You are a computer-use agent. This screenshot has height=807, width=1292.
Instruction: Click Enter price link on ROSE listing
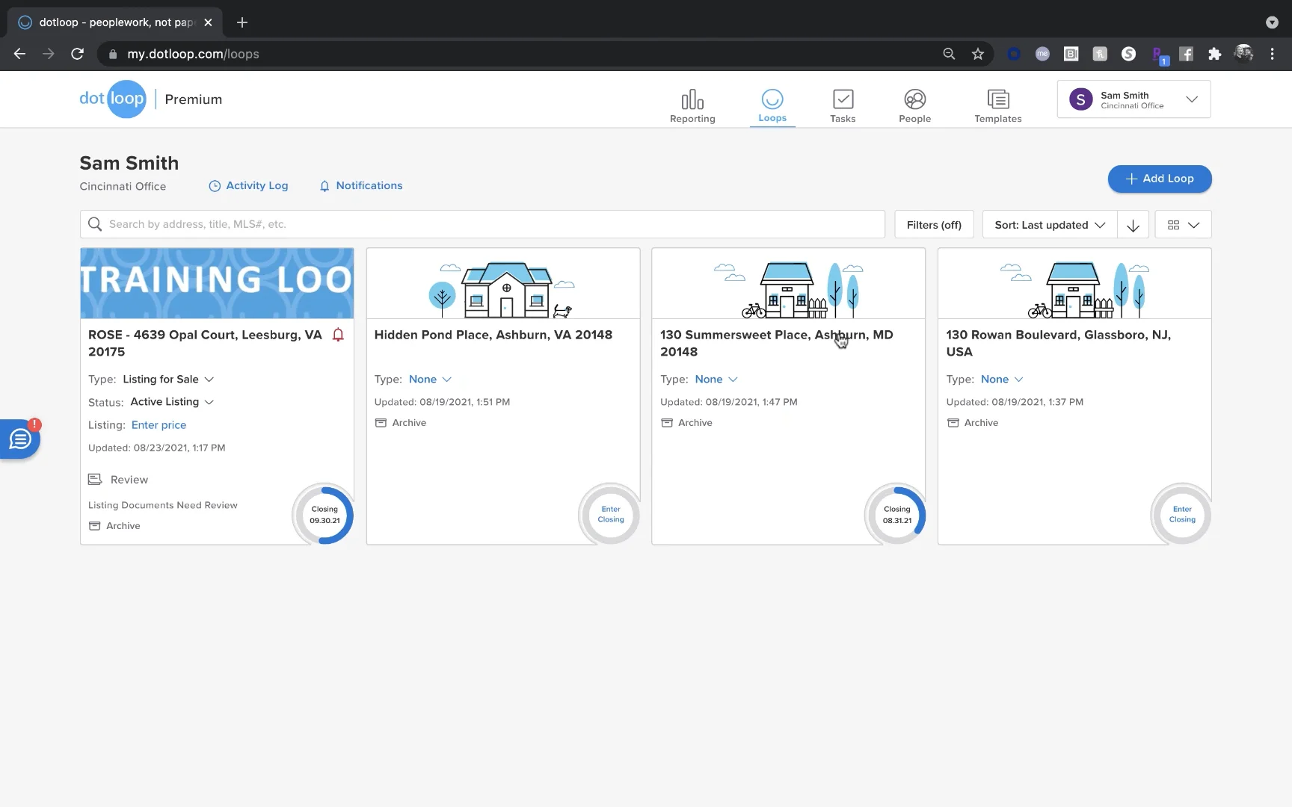point(159,425)
